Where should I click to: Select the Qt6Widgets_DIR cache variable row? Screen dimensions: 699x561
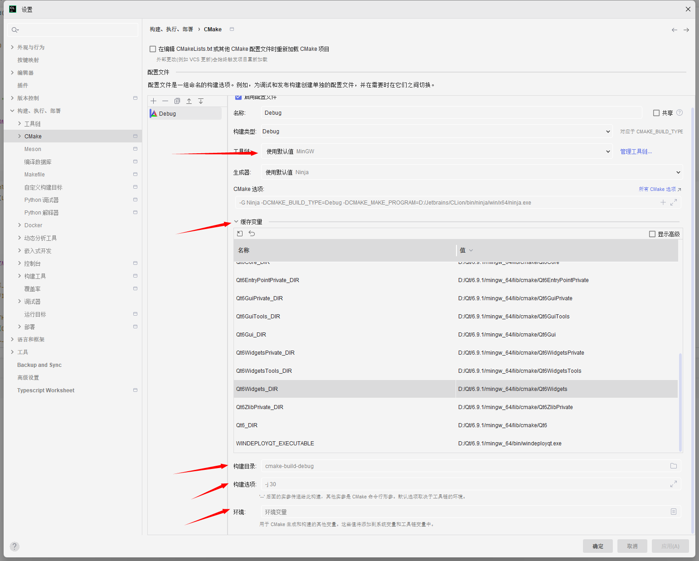[x=456, y=389]
